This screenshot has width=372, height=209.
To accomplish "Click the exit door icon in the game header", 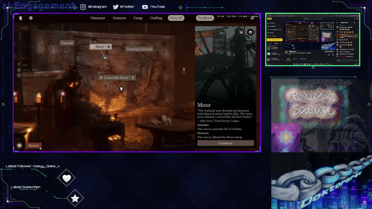I will (21, 18).
